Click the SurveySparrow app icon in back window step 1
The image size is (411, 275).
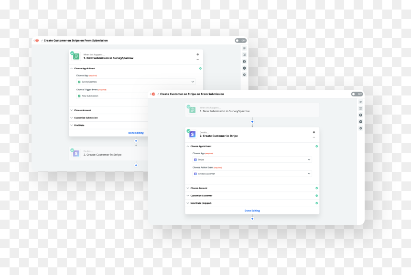[76, 56]
